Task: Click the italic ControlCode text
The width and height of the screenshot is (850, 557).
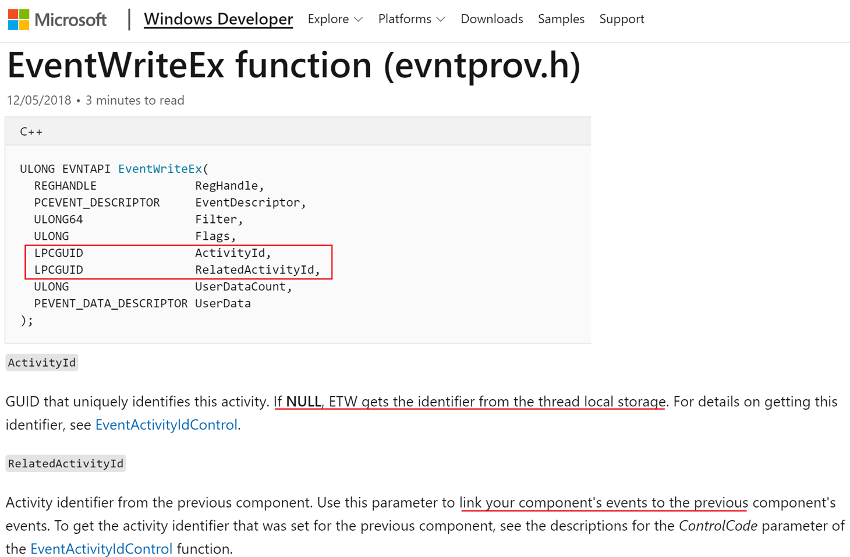Action: click(717, 525)
